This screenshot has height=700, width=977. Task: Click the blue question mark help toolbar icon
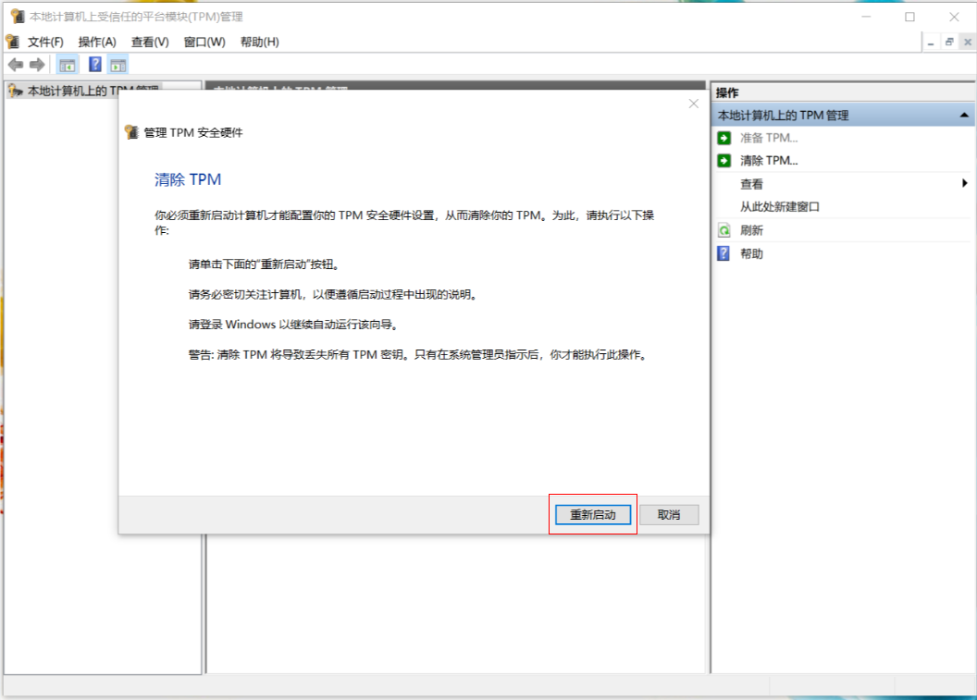click(x=94, y=65)
